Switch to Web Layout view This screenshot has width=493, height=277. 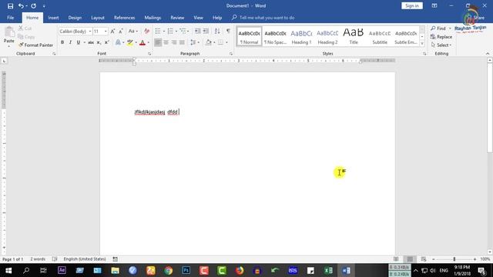(424, 259)
